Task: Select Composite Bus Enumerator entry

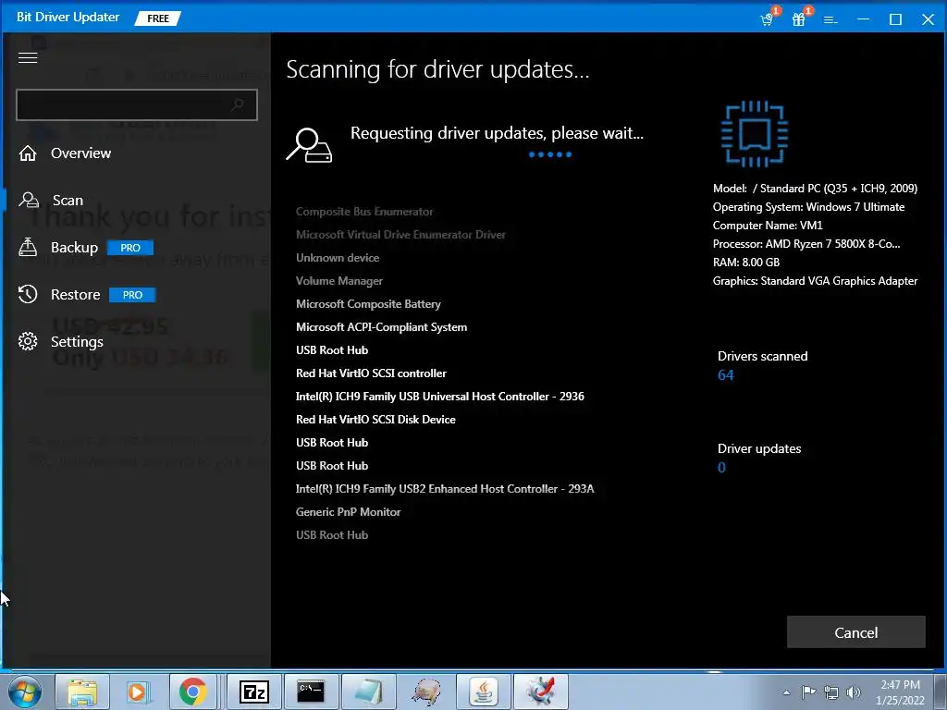Action: click(364, 212)
